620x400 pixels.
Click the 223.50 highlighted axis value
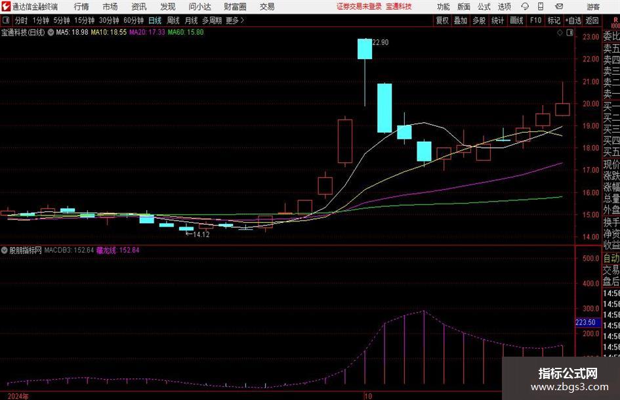click(588, 322)
